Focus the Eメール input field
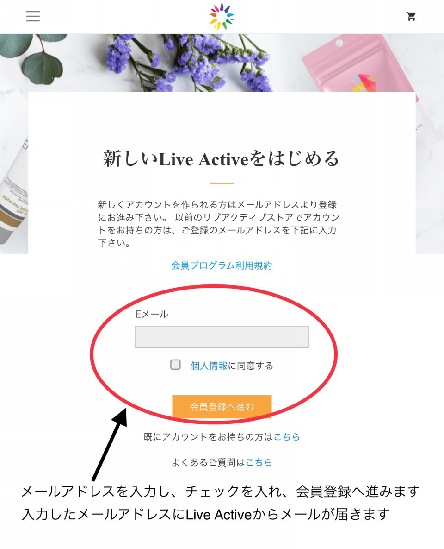The image size is (444, 549). [x=222, y=337]
